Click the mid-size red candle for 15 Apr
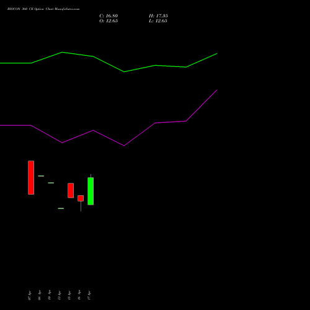This screenshot has width=310, height=310. (x=71, y=190)
